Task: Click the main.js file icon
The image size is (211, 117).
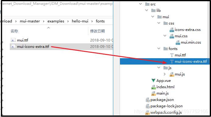Action: (153, 93)
